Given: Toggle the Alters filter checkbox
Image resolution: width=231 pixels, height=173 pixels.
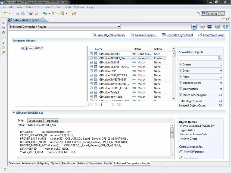Looking at the screenshot, I should [x=180, y=76].
